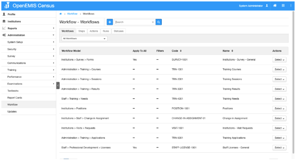Open Select dropdown for Staff Licenses row
The image size is (297, 168).
(x=280, y=148)
